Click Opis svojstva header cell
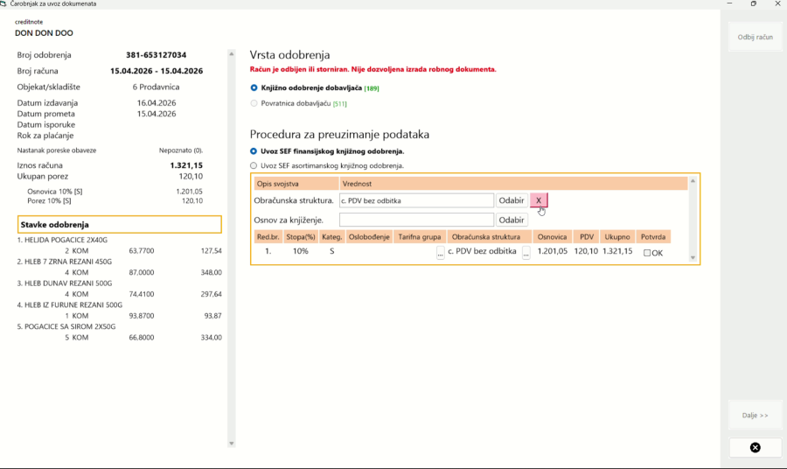 pos(296,184)
